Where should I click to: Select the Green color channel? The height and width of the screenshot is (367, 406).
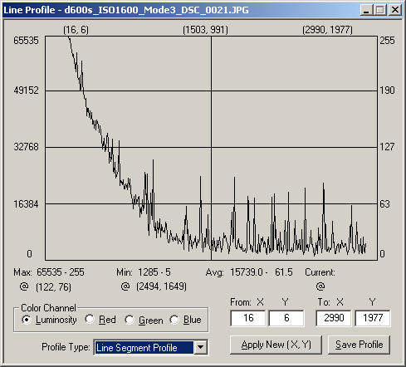130,320
